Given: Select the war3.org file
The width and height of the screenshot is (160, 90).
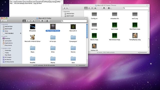Looking at the screenshot, I should point(135,14).
